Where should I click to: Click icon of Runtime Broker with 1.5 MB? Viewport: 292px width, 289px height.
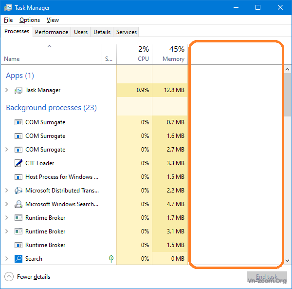click(18, 245)
